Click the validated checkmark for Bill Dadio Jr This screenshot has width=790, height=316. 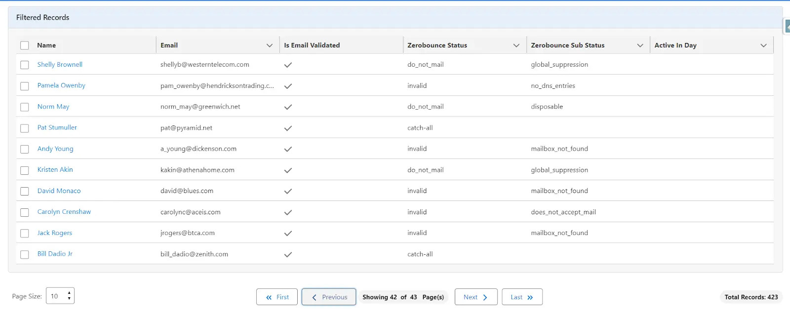pos(288,254)
